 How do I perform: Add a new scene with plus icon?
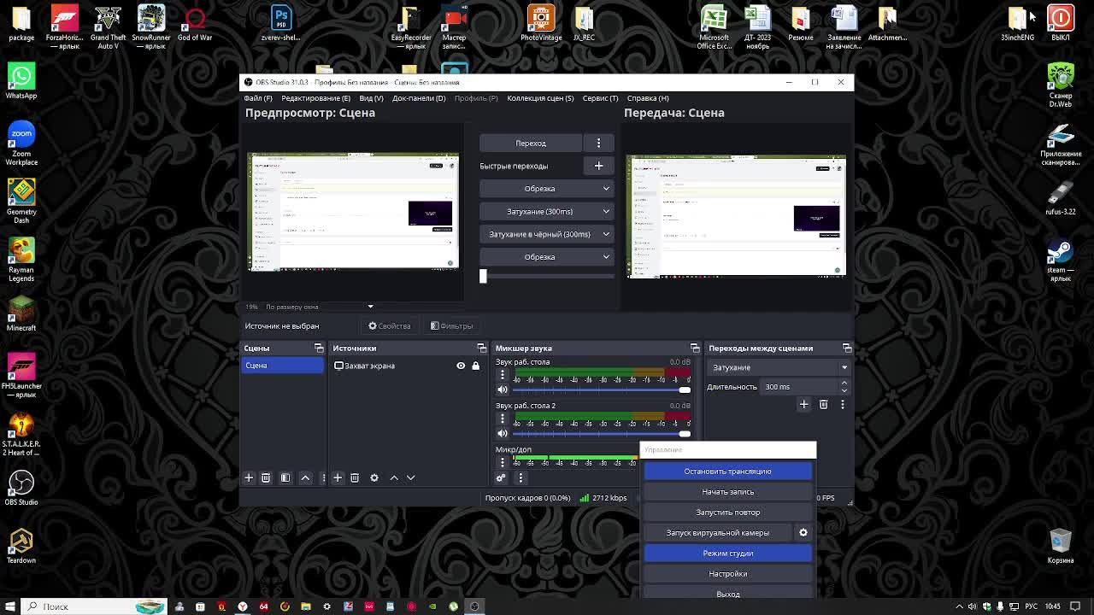249,477
